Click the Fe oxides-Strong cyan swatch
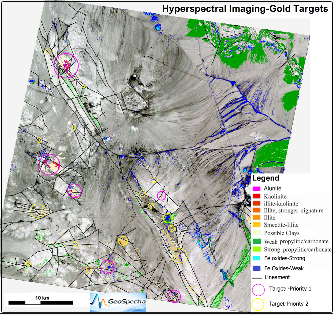334x315 pixels. pos(257,258)
